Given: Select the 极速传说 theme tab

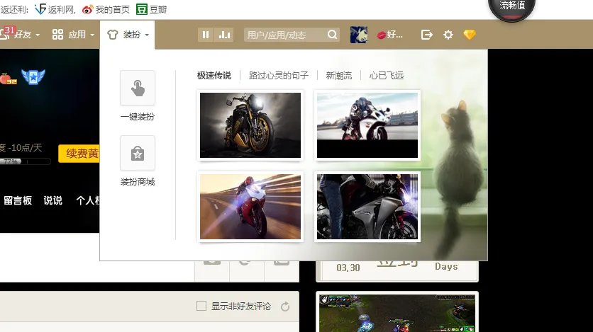Looking at the screenshot, I should (214, 76).
